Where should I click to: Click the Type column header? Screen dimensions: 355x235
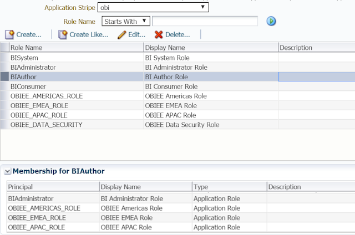click(x=229, y=187)
